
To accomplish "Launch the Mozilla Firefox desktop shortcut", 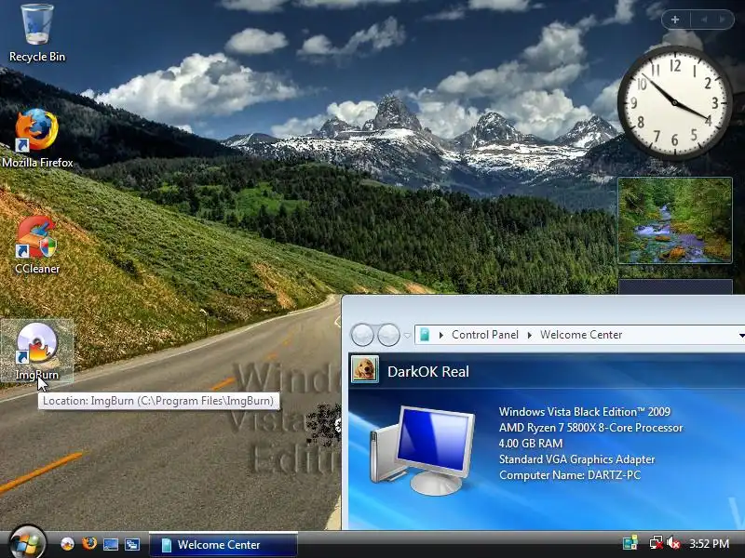I will pos(37,138).
